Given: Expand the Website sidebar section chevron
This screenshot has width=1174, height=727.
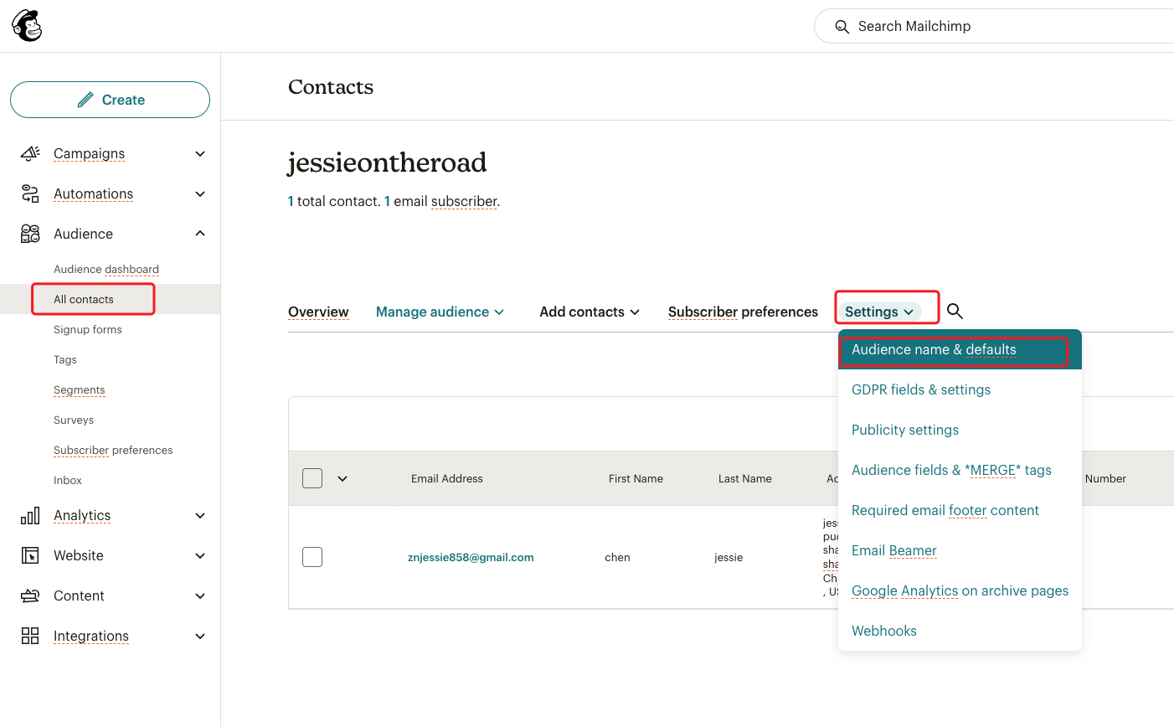Looking at the screenshot, I should (200, 555).
